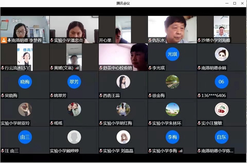Click the 自东 blue avatar
The image size is (247, 163).
coord(221,137)
